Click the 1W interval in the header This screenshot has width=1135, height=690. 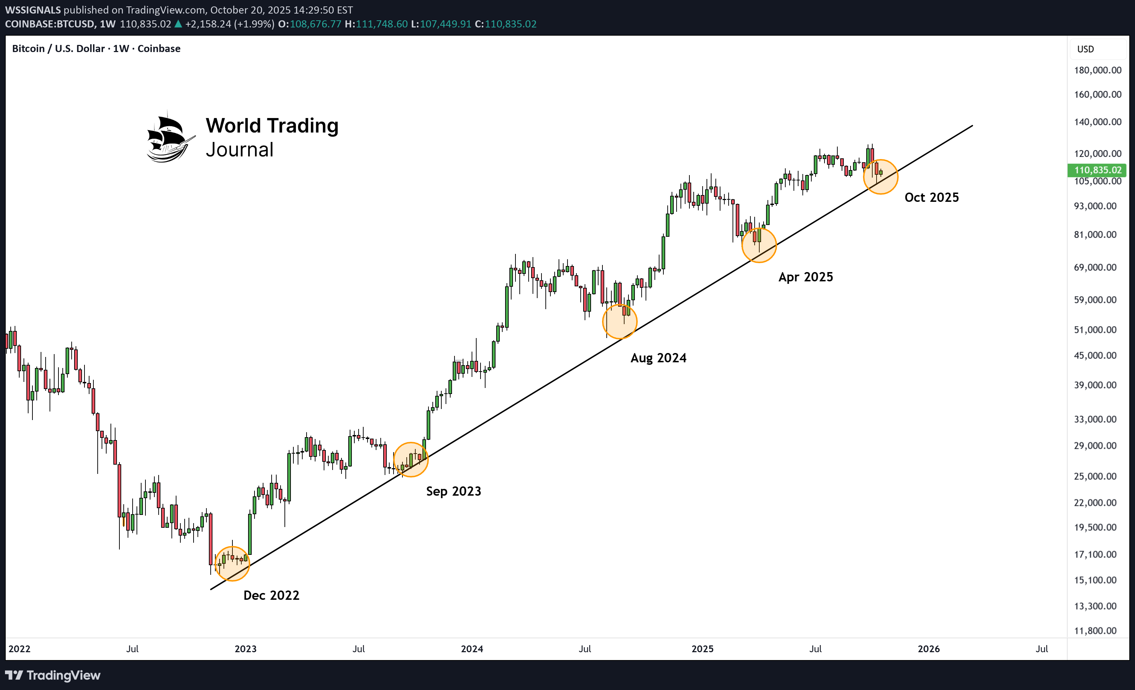pyautogui.click(x=107, y=24)
